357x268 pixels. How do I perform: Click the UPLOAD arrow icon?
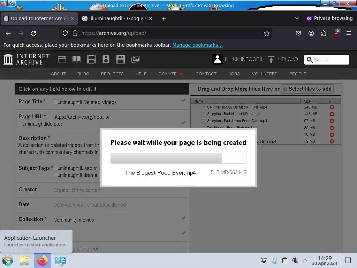pyautogui.click(x=271, y=59)
